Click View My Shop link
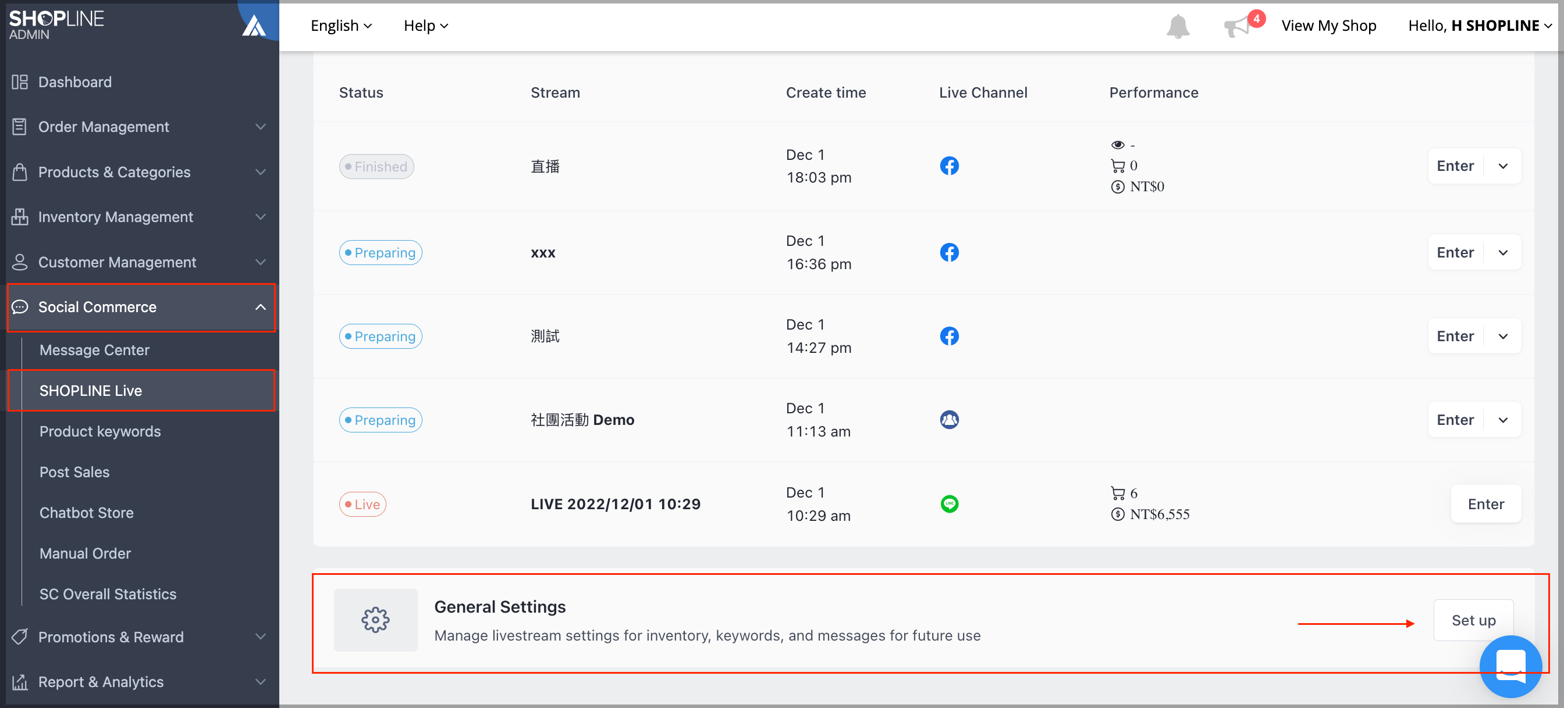Viewport: 1564px width, 708px height. coord(1328,26)
